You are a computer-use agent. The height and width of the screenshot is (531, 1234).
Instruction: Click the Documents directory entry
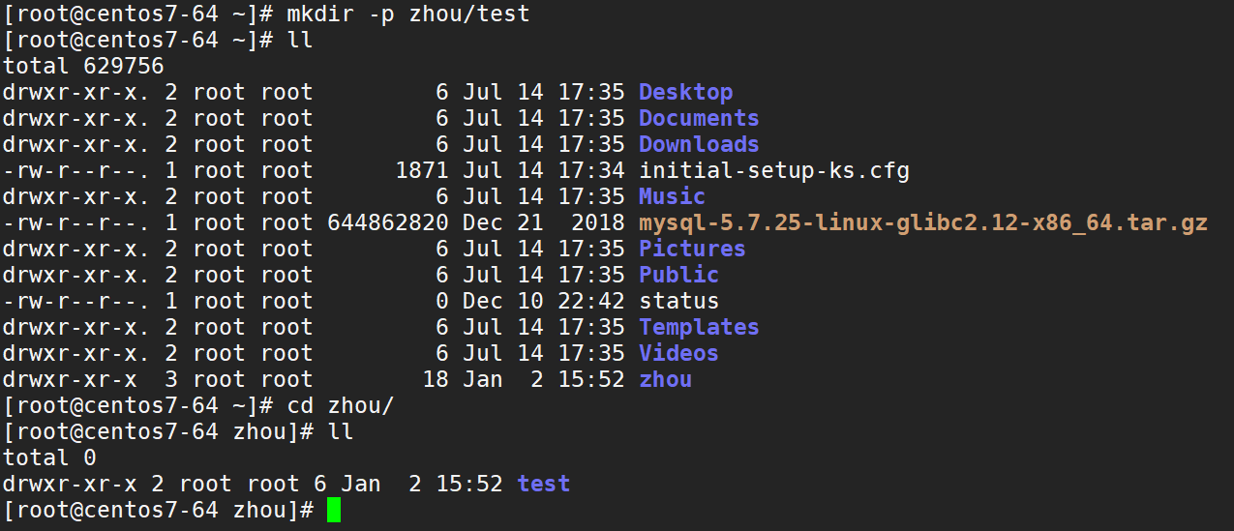click(x=698, y=119)
